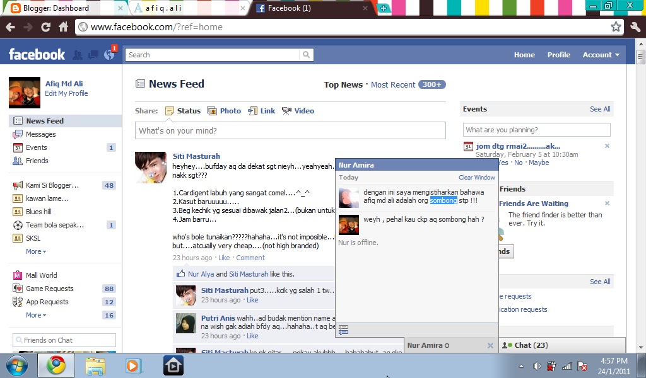Expand More under groups list
646x378 pixels.
[36, 251]
